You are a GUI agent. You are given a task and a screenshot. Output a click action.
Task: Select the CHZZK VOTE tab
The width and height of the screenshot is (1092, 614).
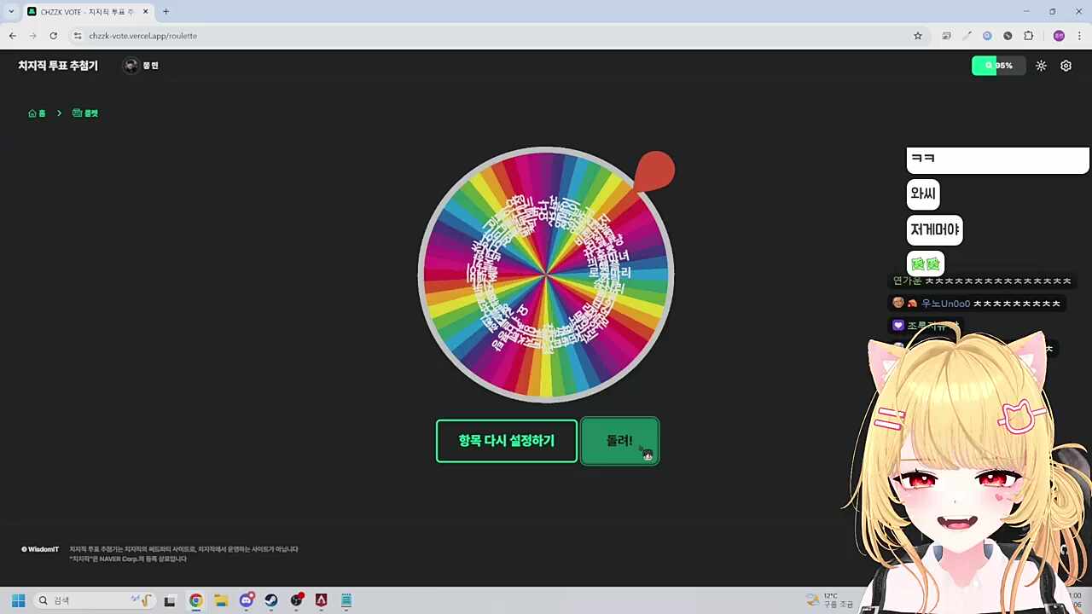click(x=85, y=11)
